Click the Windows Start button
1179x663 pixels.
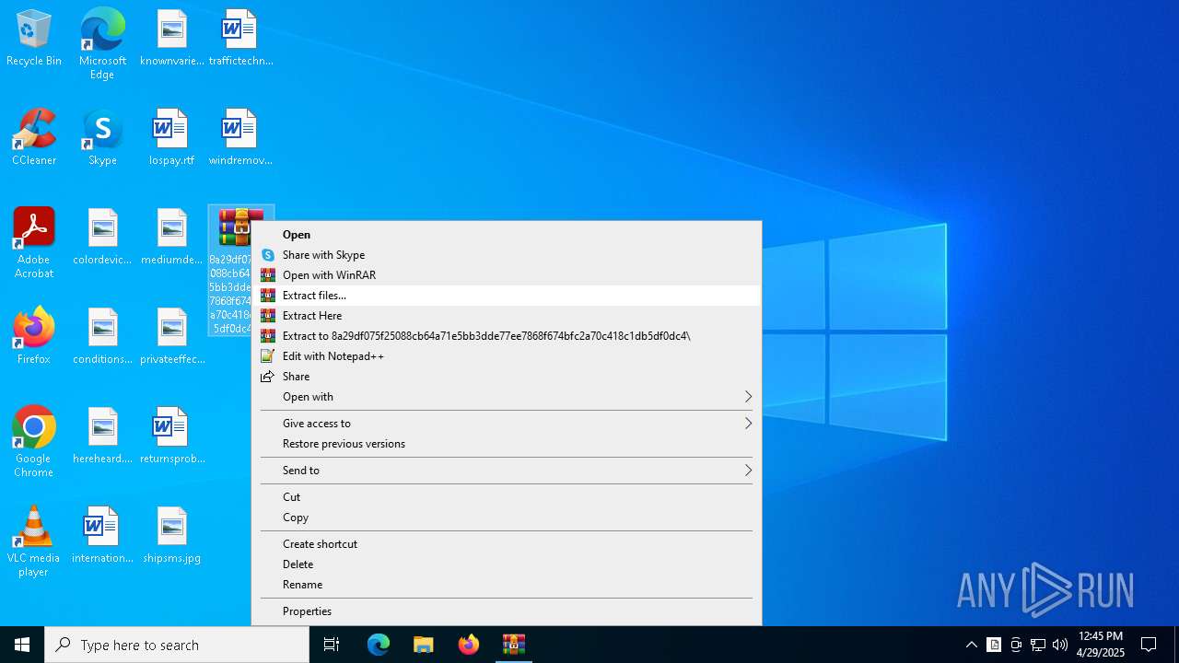(22, 645)
